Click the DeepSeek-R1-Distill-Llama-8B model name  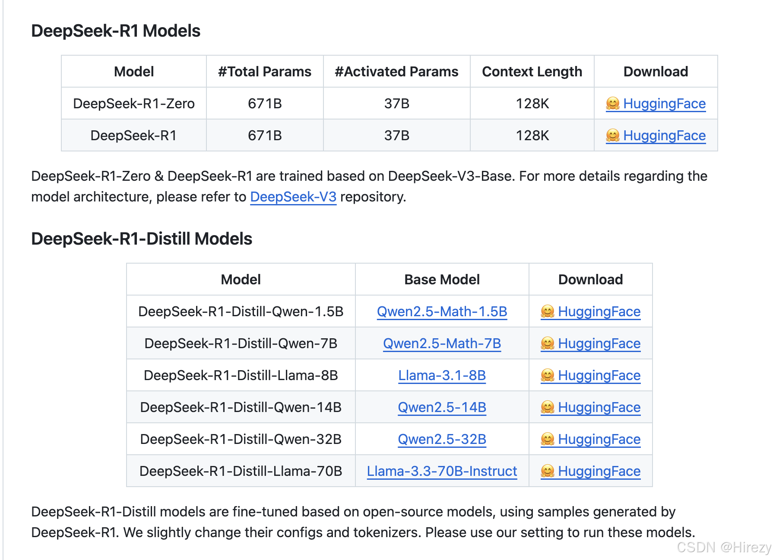point(241,375)
